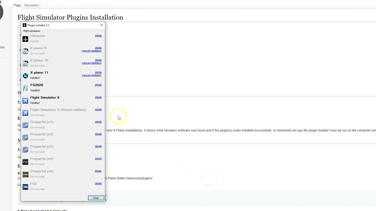Click the Flight Simulator X label text
The height and width of the screenshot is (211, 376).
coord(45,98)
